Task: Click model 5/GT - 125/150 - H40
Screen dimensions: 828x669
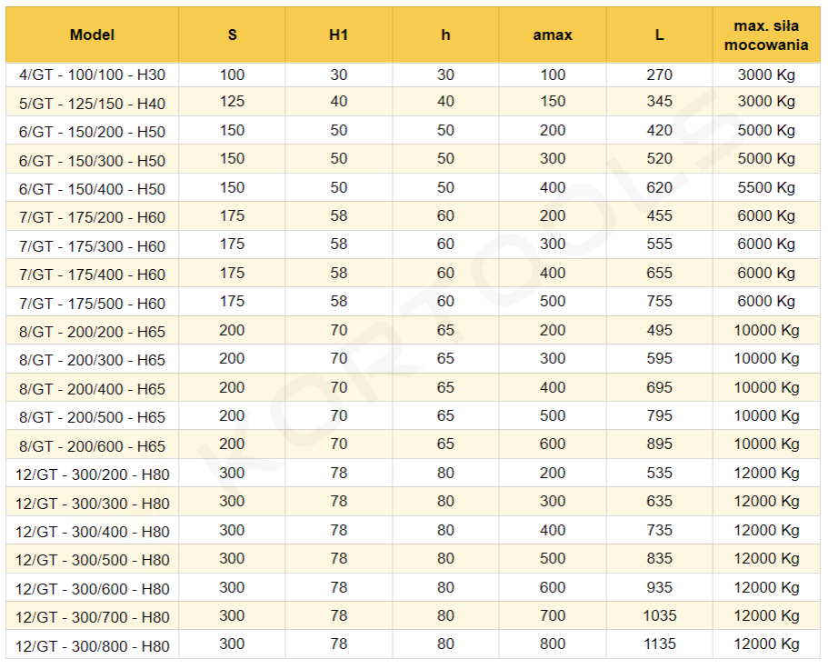Action: point(92,104)
